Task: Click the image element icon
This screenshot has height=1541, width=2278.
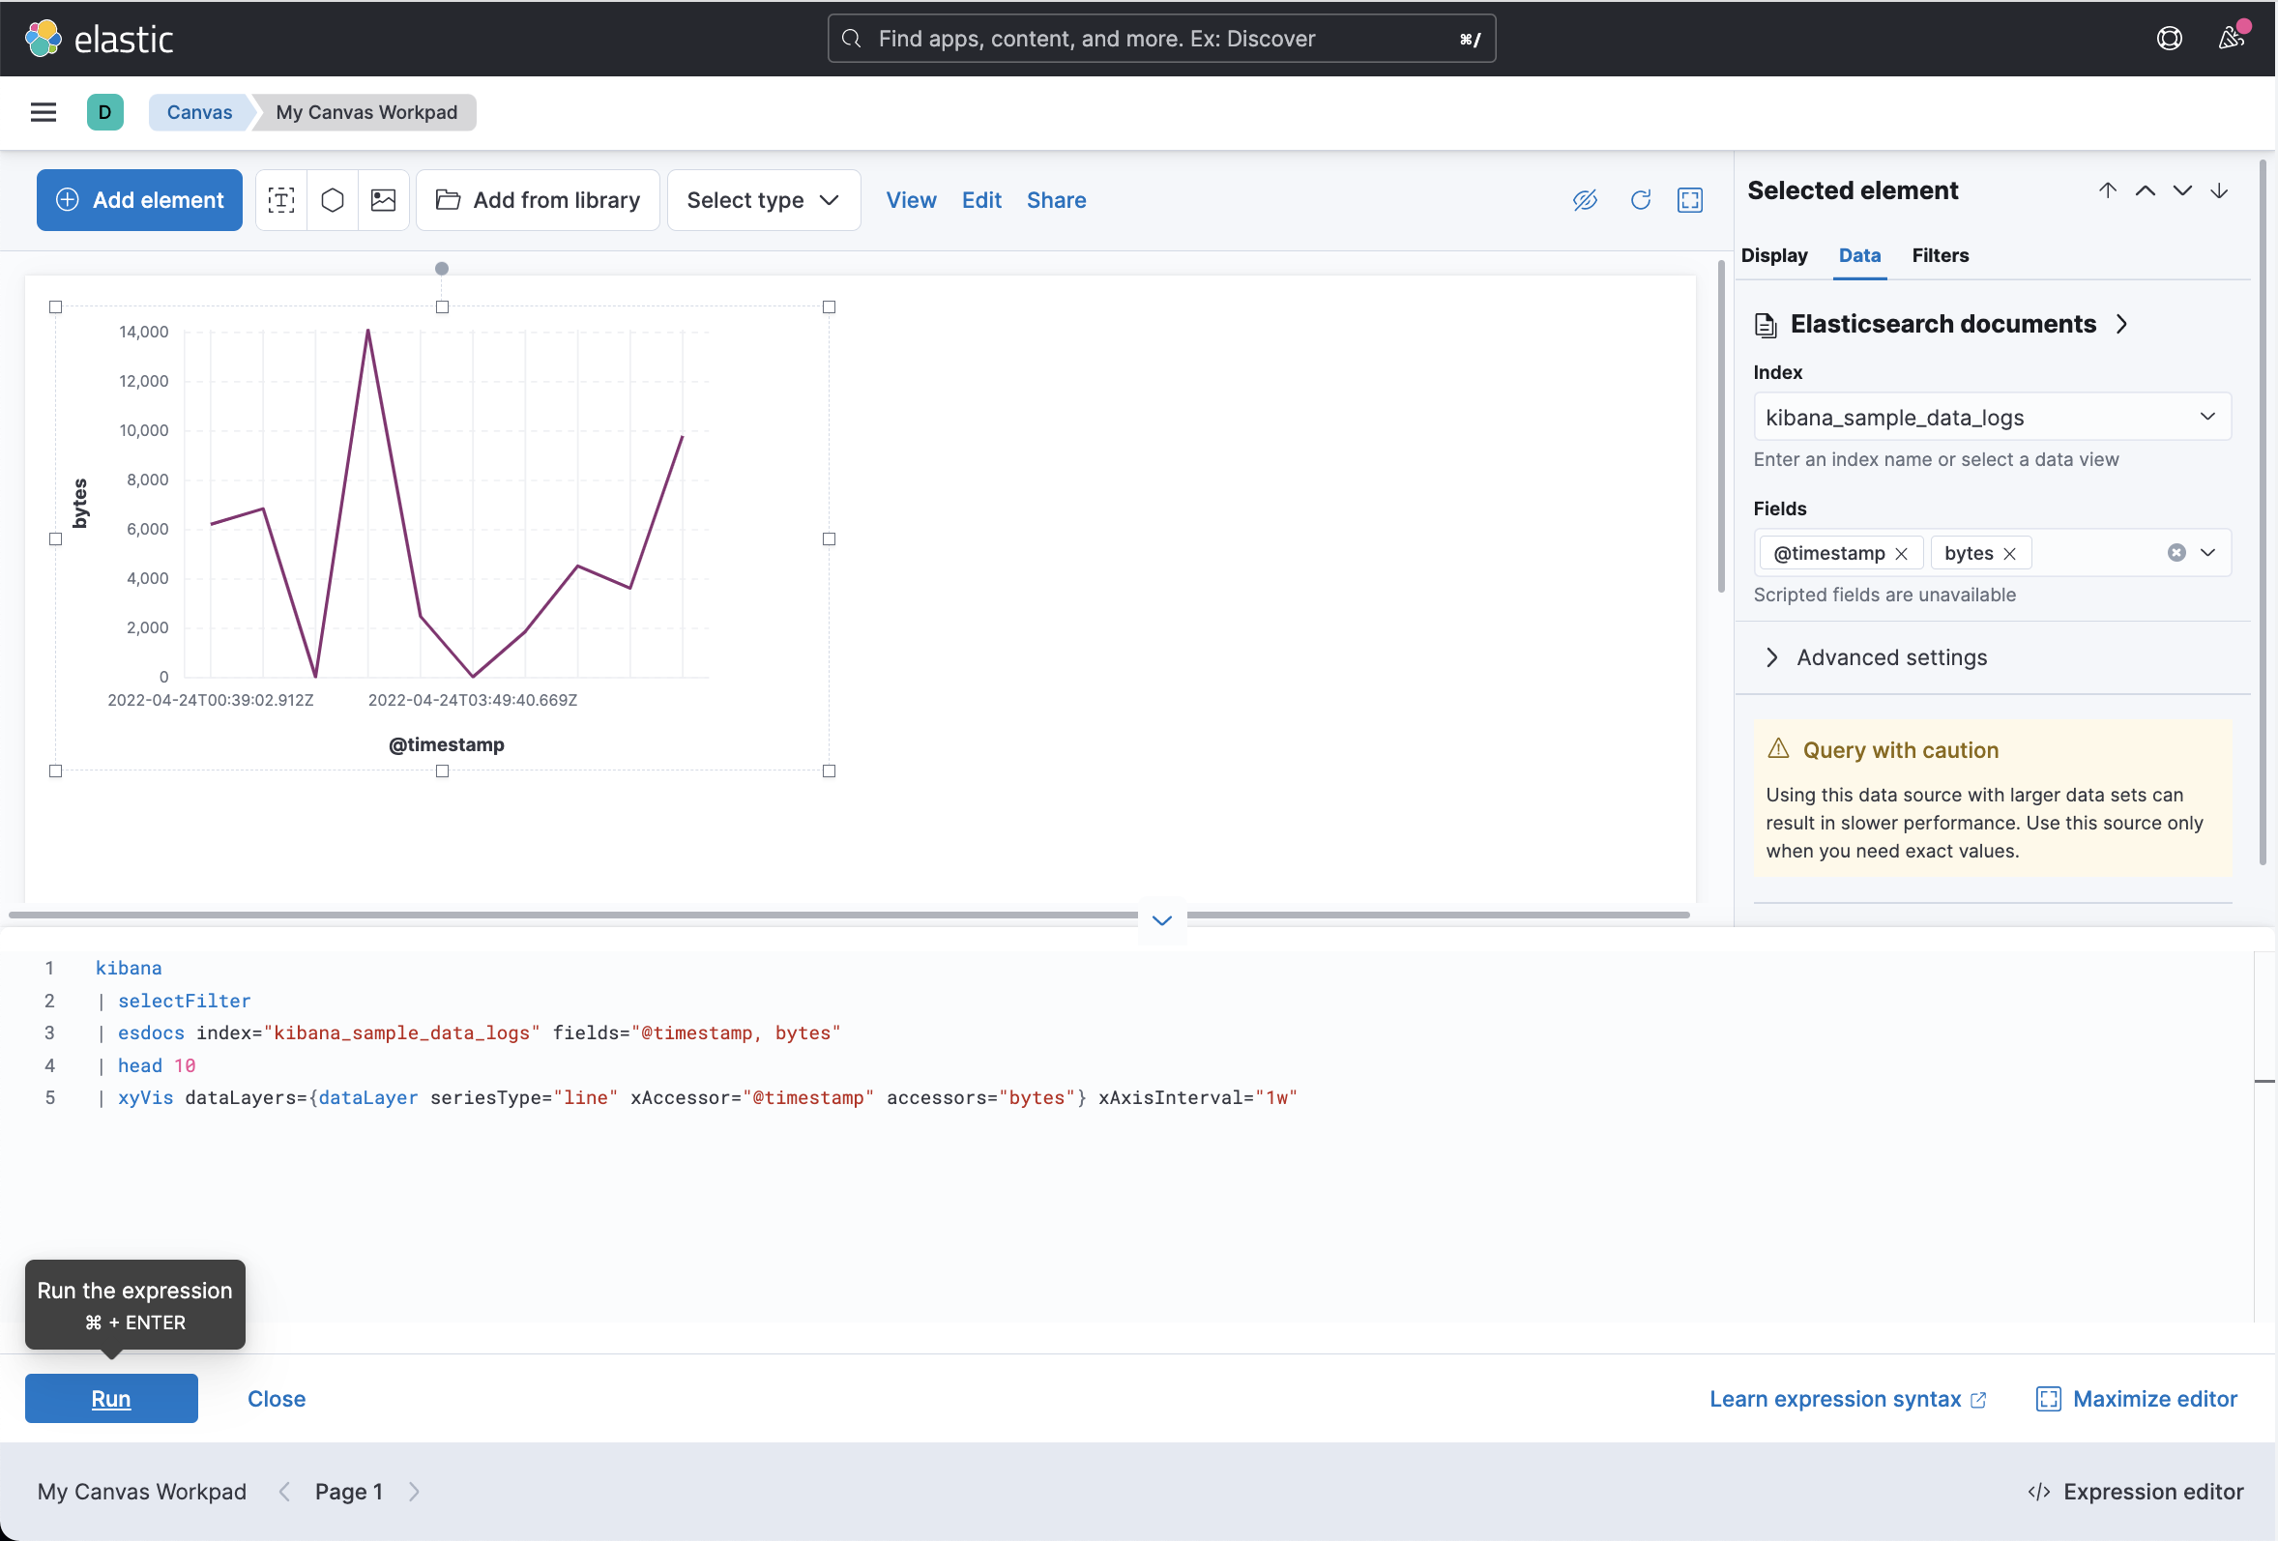Action: (x=383, y=200)
